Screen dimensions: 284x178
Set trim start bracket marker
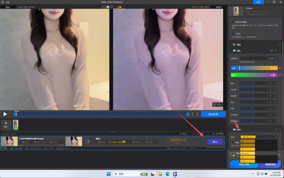click(193, 114)
